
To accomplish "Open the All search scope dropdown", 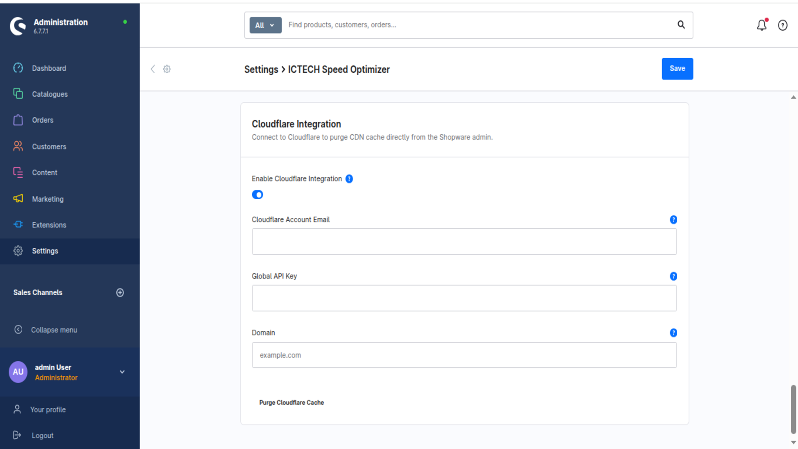I will click(265, 25).
